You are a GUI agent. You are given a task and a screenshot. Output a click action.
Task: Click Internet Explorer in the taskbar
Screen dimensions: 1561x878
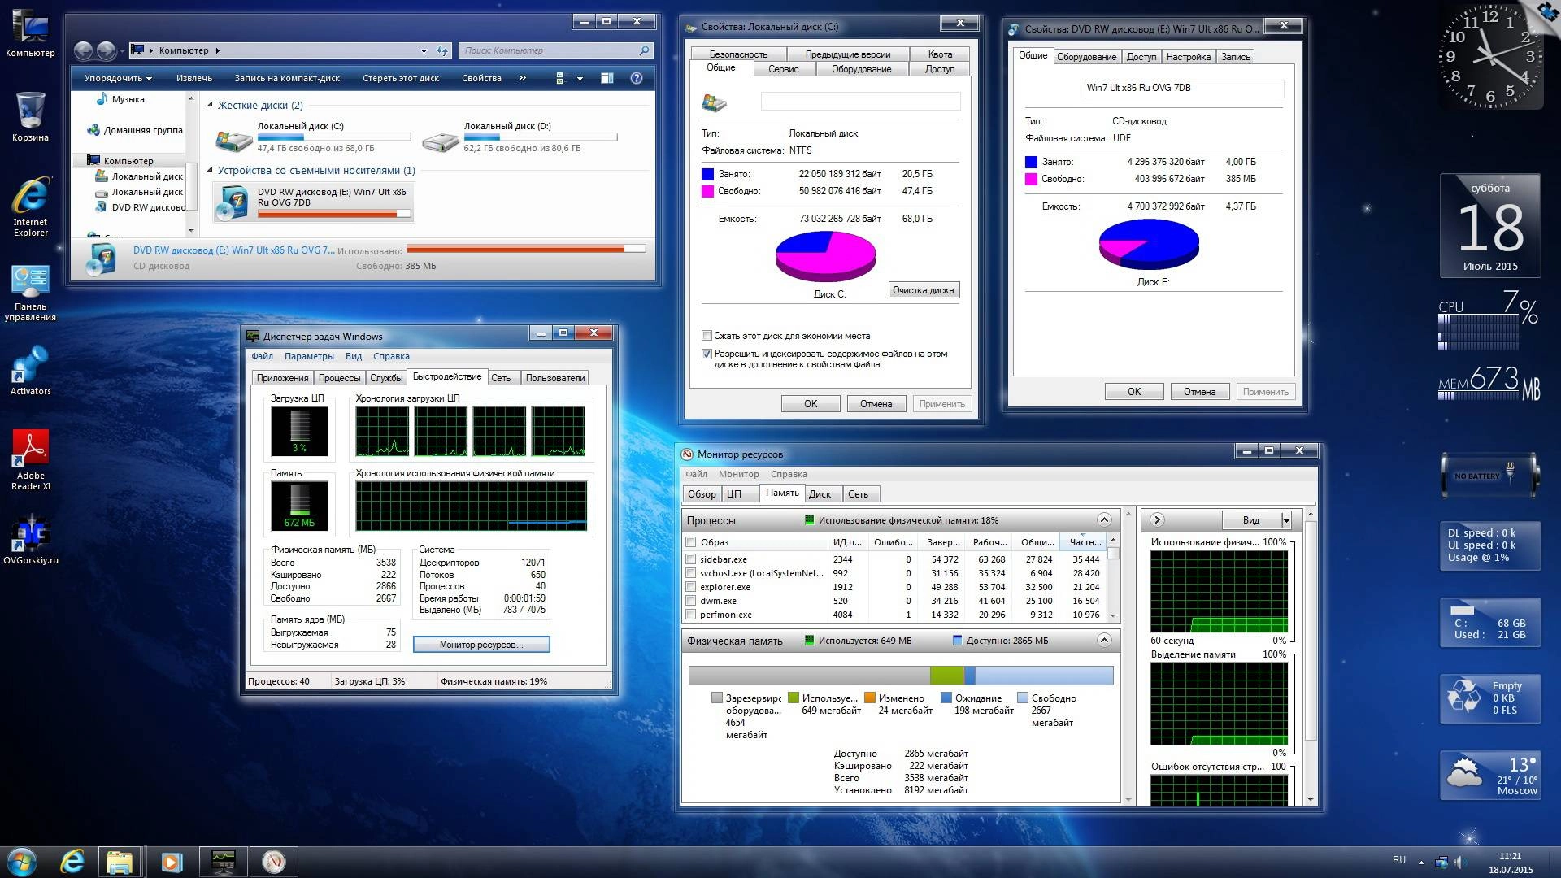coord(72,861)
